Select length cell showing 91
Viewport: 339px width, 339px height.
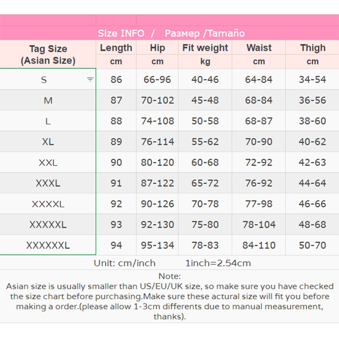(116, 183)
